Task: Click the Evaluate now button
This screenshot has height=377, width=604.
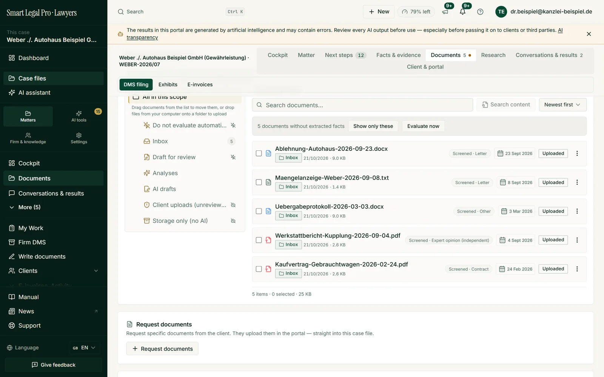Action: point(423,126)
